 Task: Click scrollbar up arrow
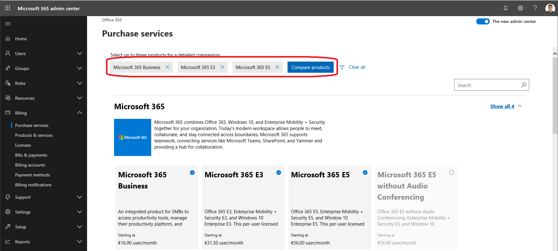coord(555,54)
